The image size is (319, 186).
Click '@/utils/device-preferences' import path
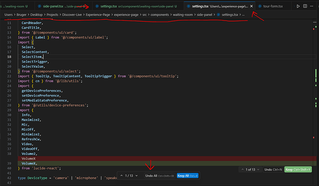[60, 105]
